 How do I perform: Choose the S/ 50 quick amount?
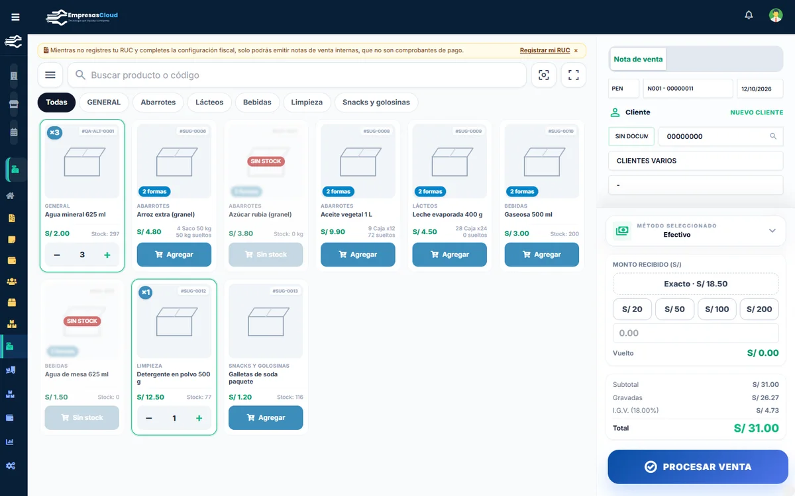click(x=675, y=310)
